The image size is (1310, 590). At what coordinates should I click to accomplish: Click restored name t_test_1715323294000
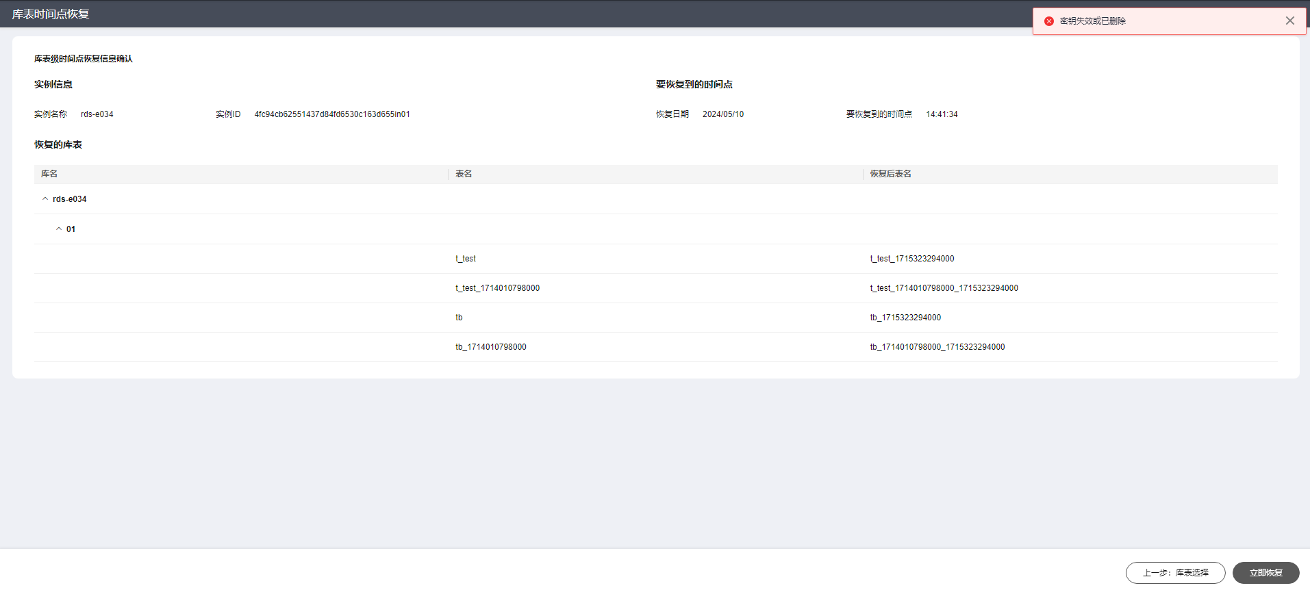(911, 259)
